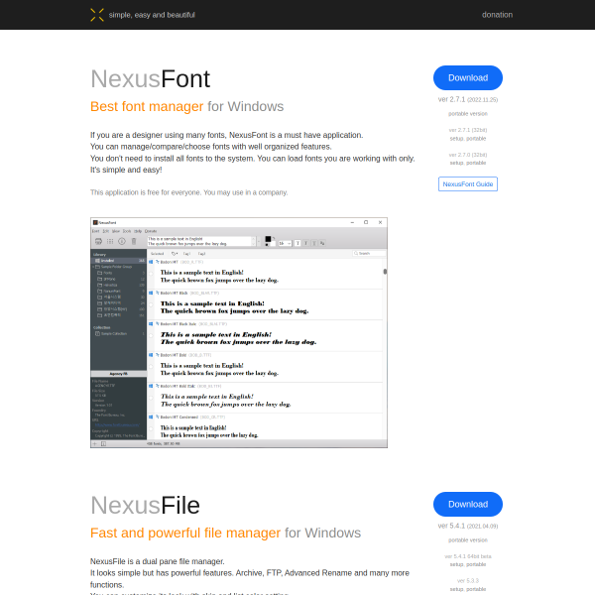Image resolution: width=595 pixels, height=595 pixels.
Task: Click 'This application is free for everyone' note
Action: click(x=189, y=192)
